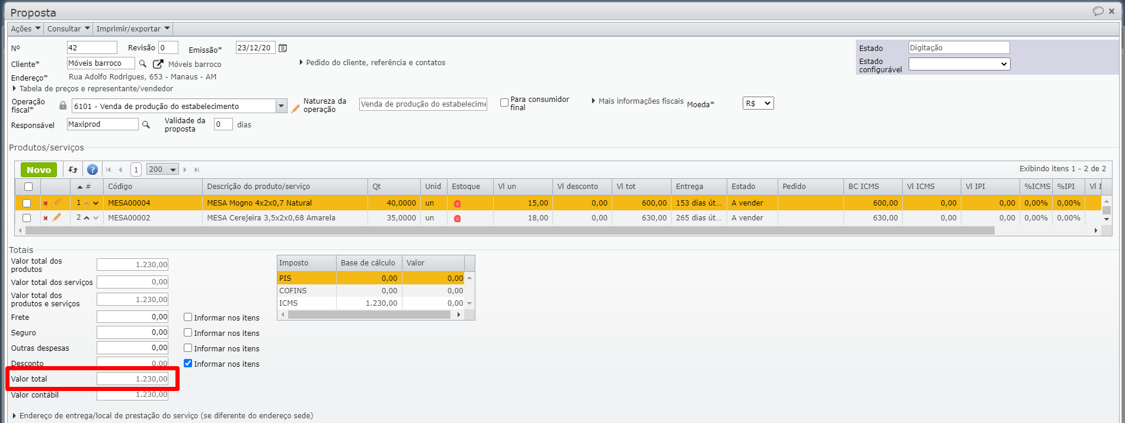1125x423 pixels.
Task: Edit item MESA00004 with pencil icon
Action: tap(57, 203)
